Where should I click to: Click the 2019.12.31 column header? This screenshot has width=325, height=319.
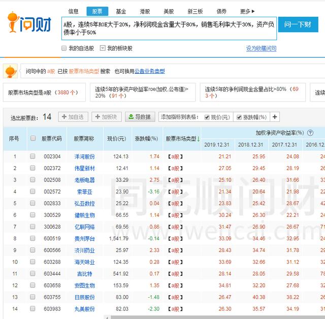click(x=217, y=145)
